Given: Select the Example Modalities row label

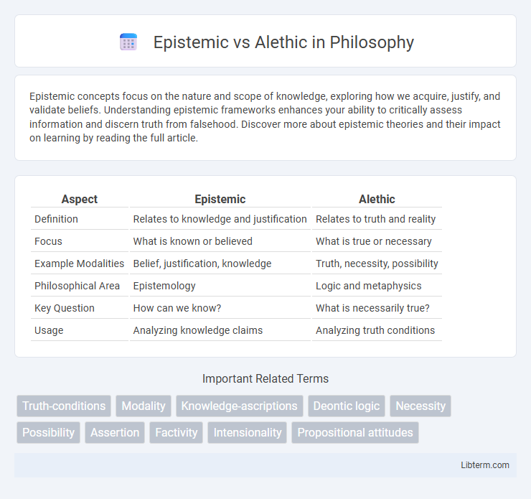Looking at the screenshot, I should pos(79,264).
